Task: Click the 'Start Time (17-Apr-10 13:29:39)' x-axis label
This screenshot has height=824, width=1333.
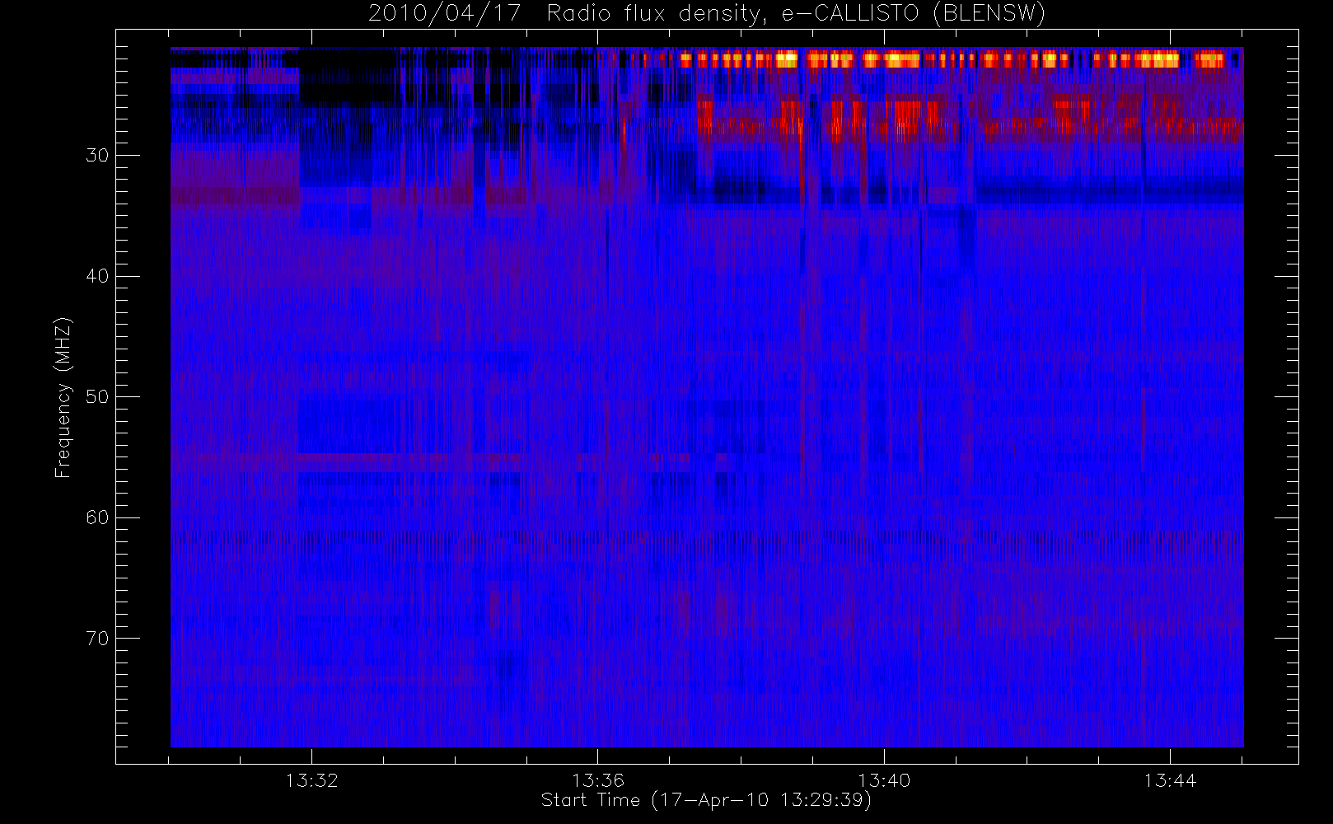Action: [x=706, y=800]
